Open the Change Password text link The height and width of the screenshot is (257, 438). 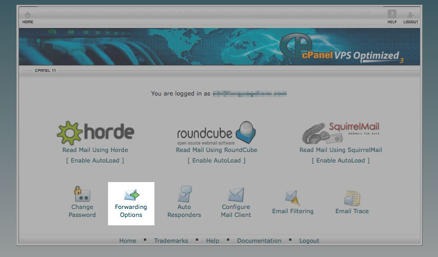(82, 211)
